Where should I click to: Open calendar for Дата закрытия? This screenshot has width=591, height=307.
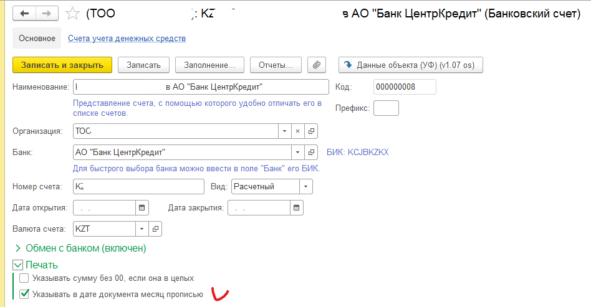click(297, 207)
